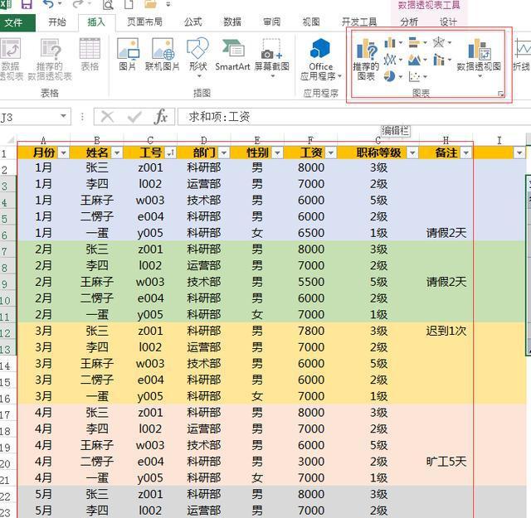Click the Save icon in quick access toolbar
The height and width of the screenshot is (518, 531).
tap(26, 4)
